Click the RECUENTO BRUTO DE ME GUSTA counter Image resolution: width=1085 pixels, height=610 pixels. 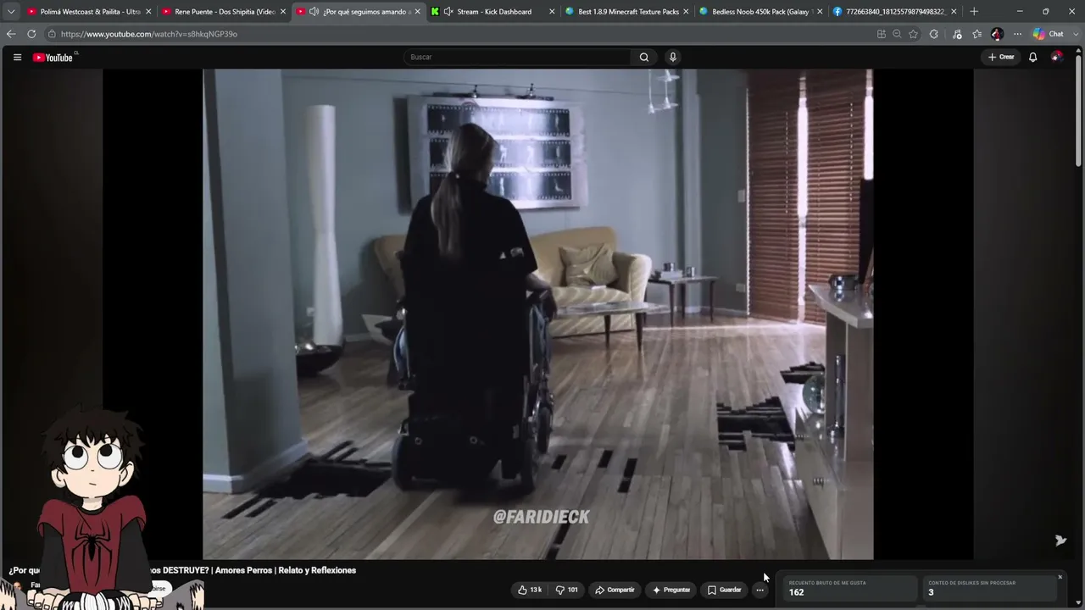[x=850, y=588]
